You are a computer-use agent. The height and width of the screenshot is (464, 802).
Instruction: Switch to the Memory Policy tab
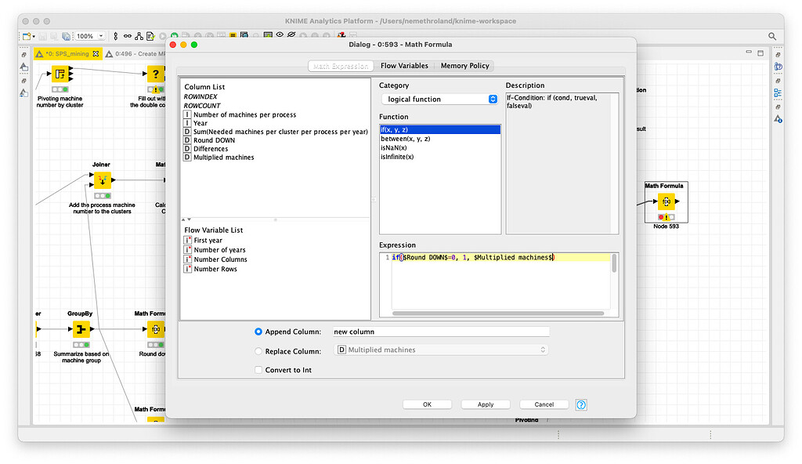464,66
